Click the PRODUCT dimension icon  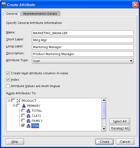[18, 101]
